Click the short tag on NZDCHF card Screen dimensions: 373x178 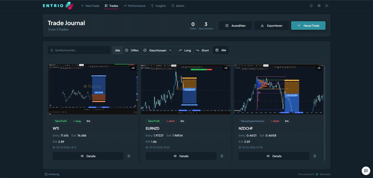(274, 121)
